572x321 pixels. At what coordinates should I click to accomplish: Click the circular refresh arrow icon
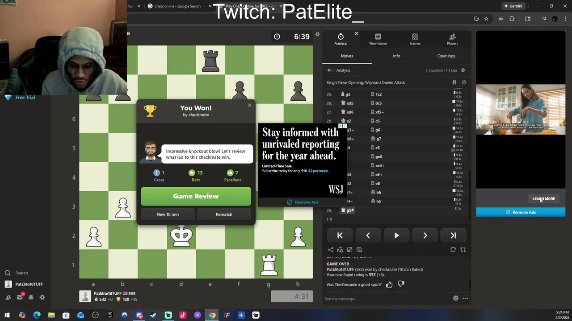tap(453, 250)
